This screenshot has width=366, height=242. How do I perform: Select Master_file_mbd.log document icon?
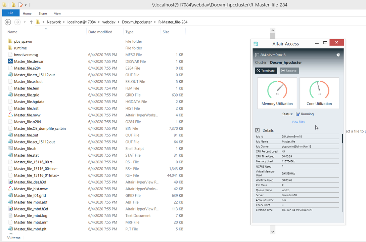[10, 215]
